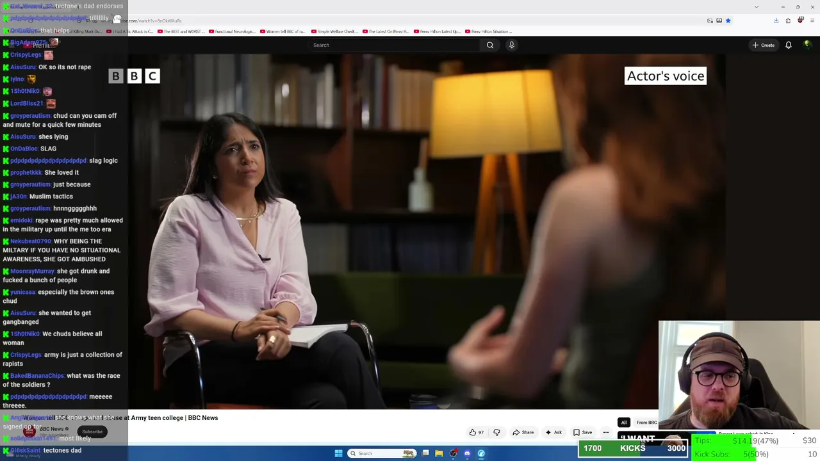Dislike the BBC News video
The width and height of the screenshot is (820, 461).
point(496,432)
